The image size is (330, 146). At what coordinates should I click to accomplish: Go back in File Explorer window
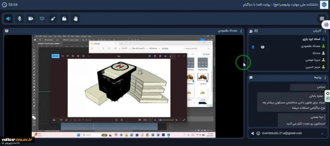[92, 48]
